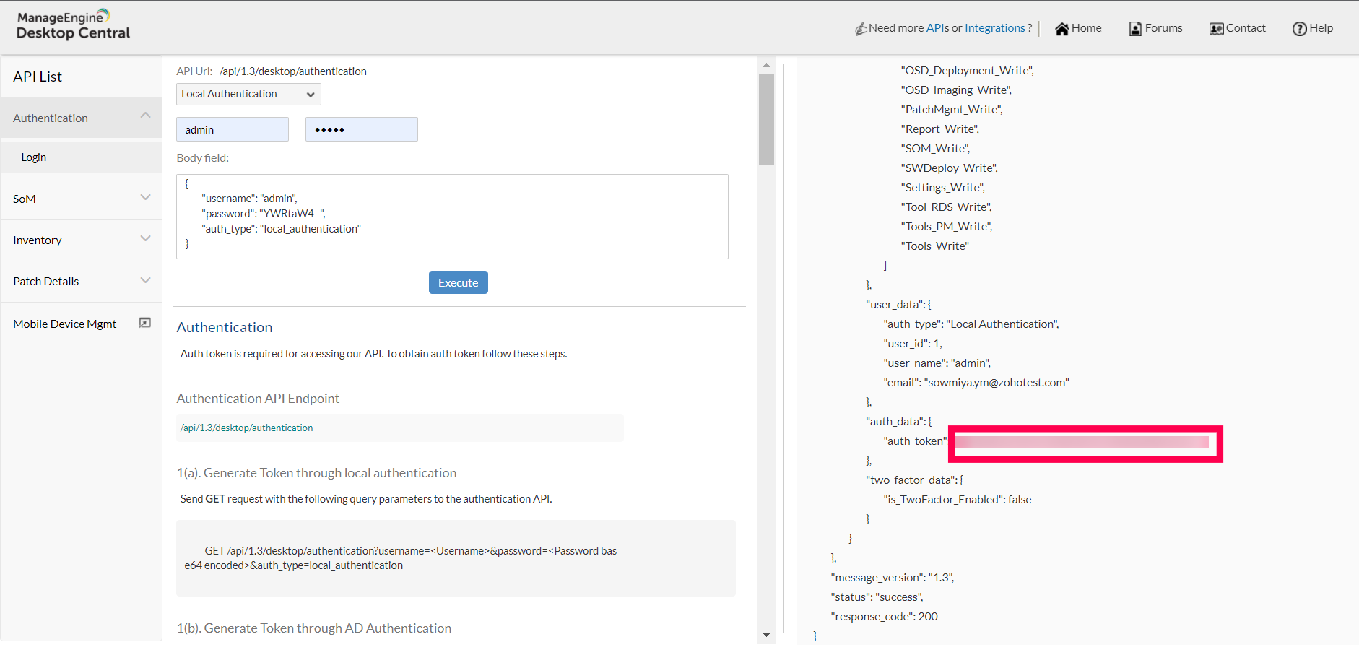
Task: Click the "auth_data" key in response
Action: 894,422
